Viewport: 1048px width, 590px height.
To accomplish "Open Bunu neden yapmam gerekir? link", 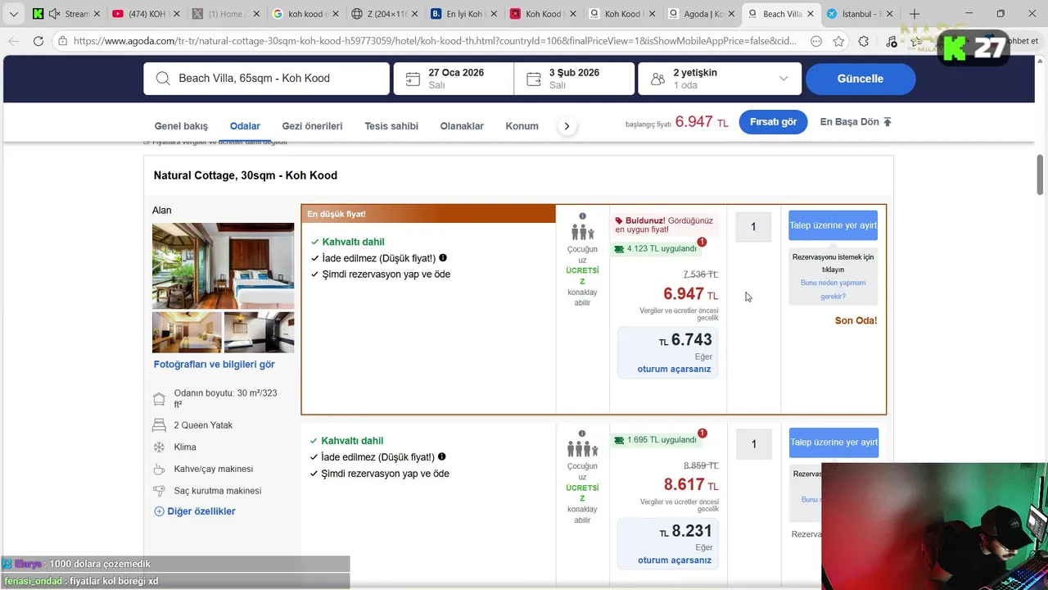I will pyautogui.click(x=833, y=289).
